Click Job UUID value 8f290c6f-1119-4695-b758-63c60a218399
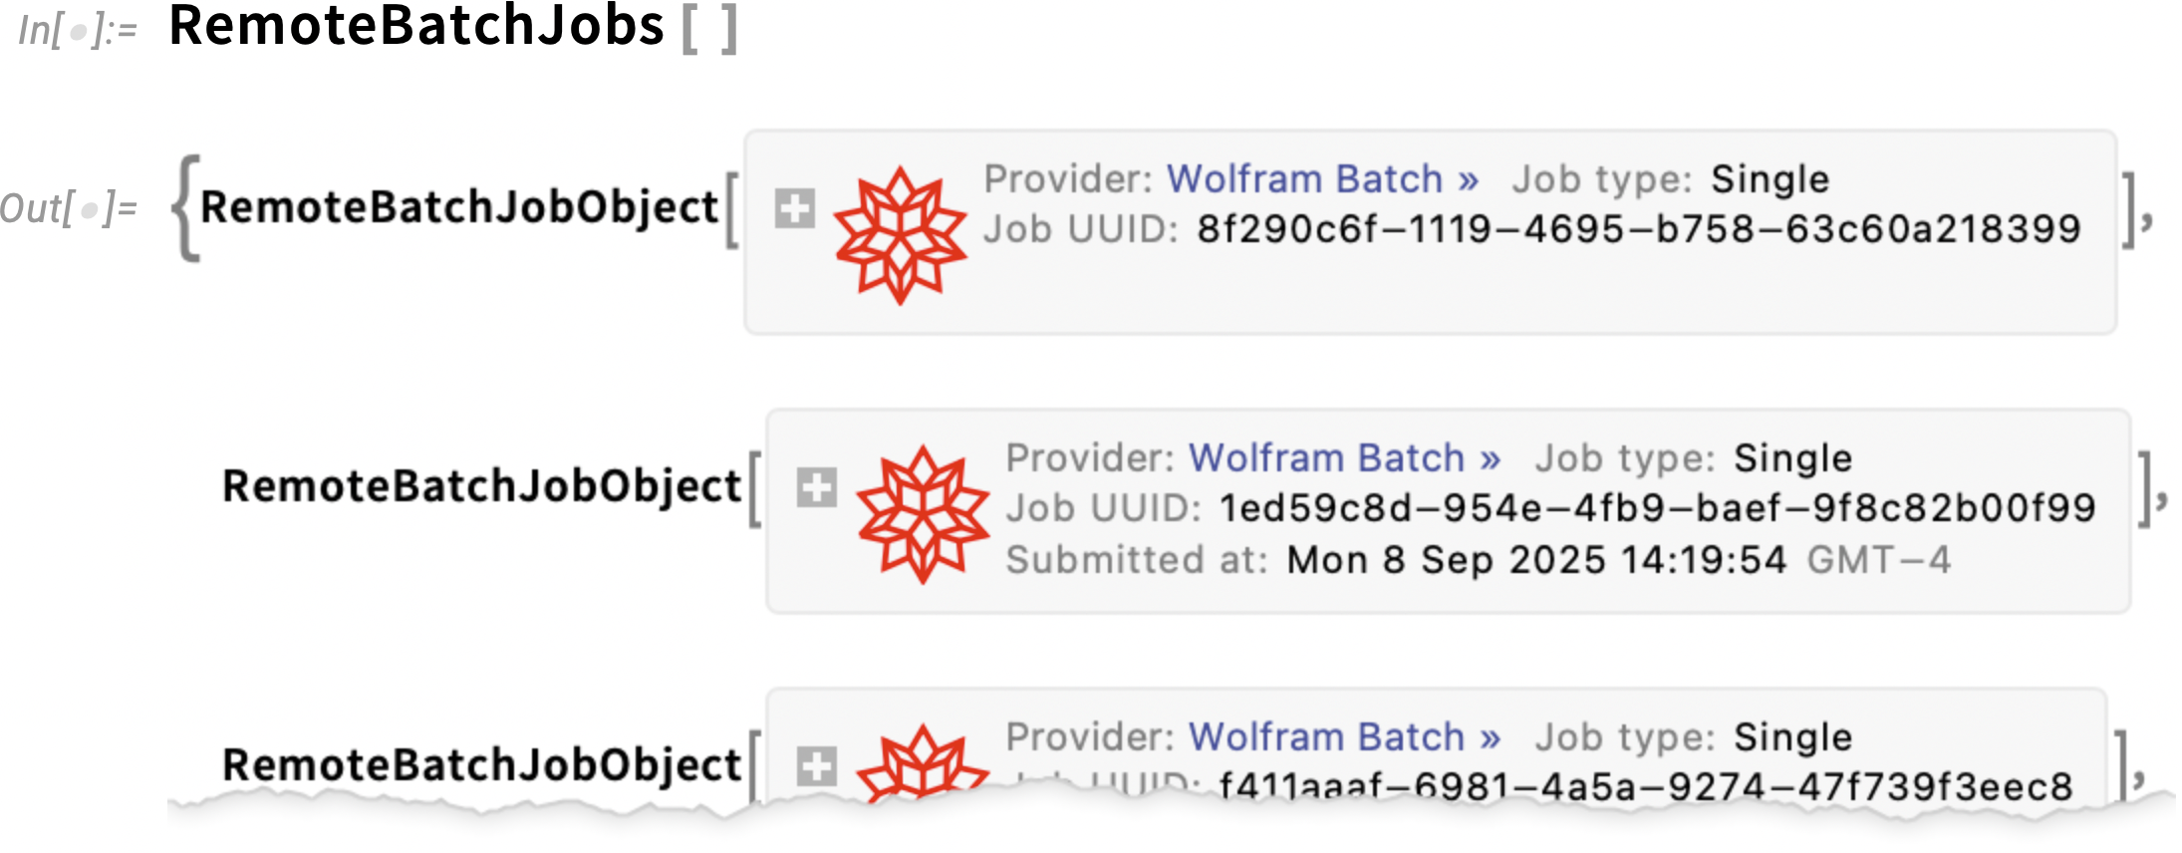Viewport: 2182px width, 853px height. click(x=1638, y=230)
